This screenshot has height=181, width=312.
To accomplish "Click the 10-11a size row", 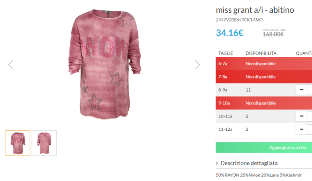I will (264, 116).
